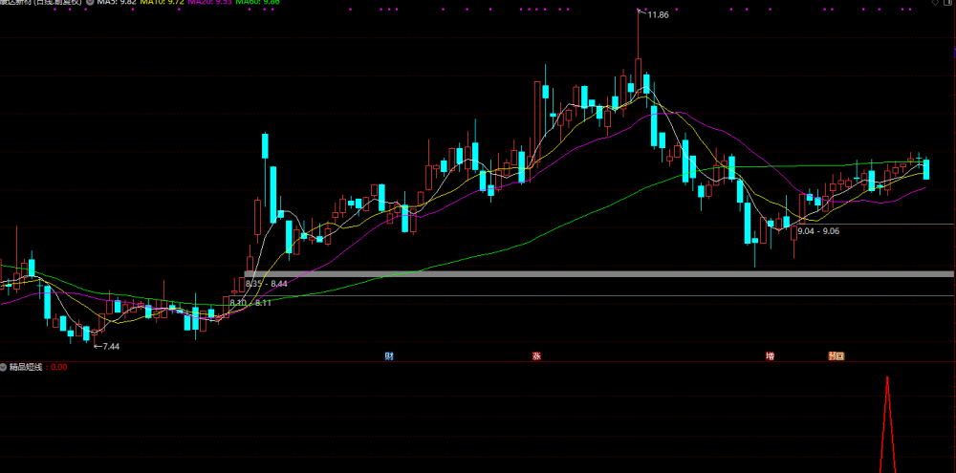Viewport: 956px width, 473px height.
Task: Click the blue 财 event marker
Action: coord(389,356)
